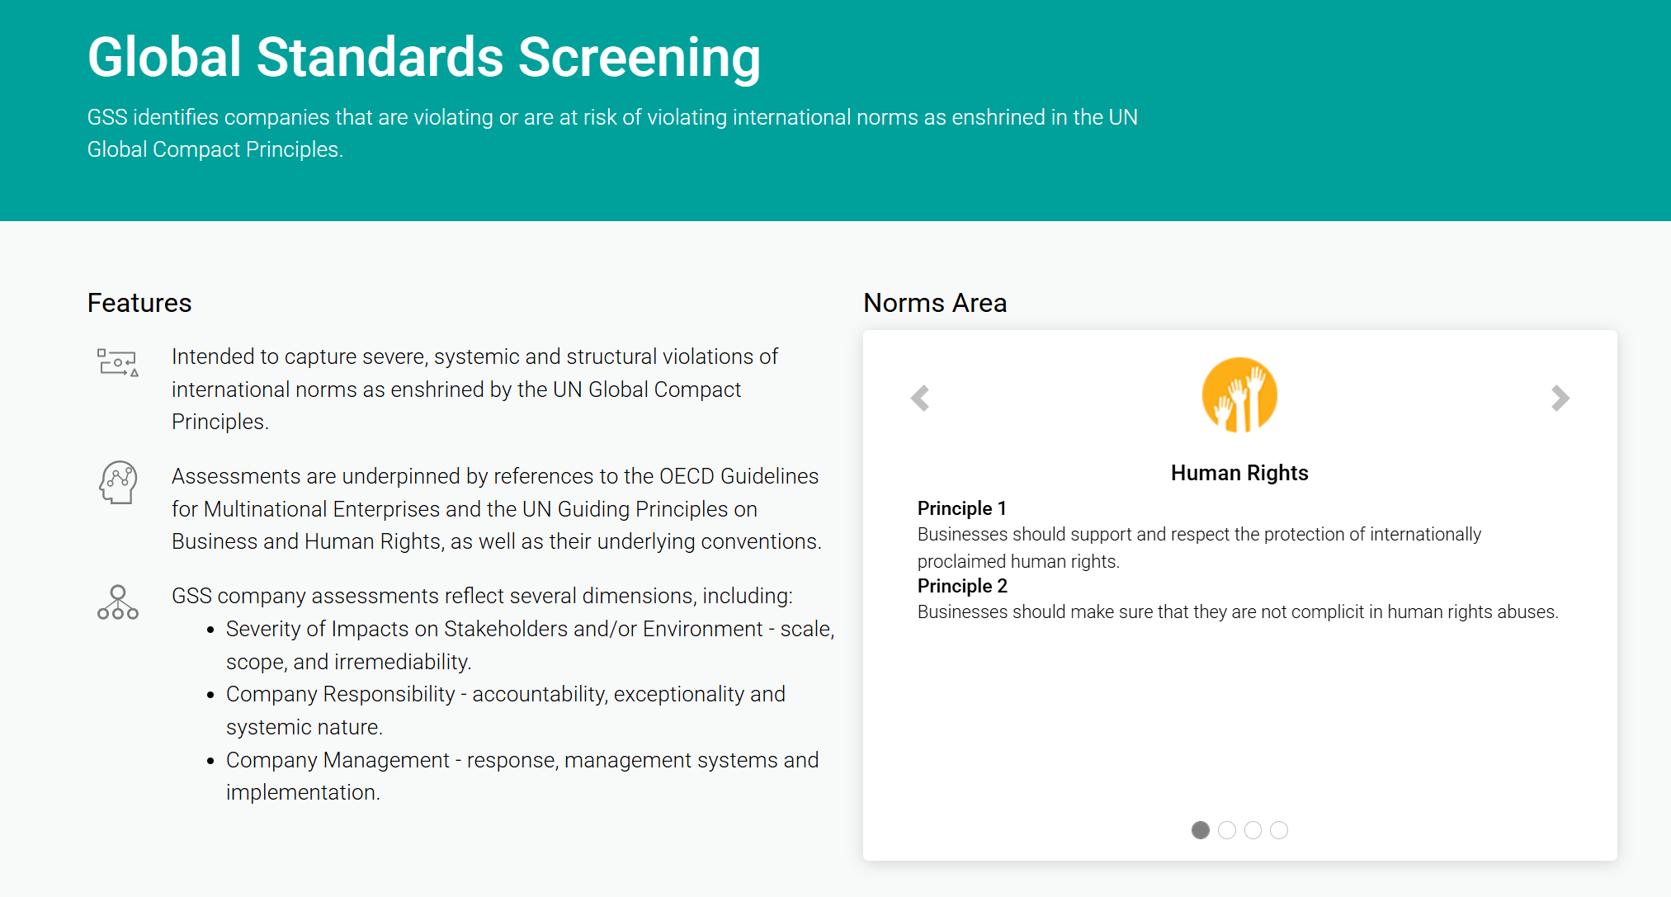Viewport: 1671px width, 897px height.
Task: Click the orange Human Rights hands icon
Action: (x=1239, y=395)
